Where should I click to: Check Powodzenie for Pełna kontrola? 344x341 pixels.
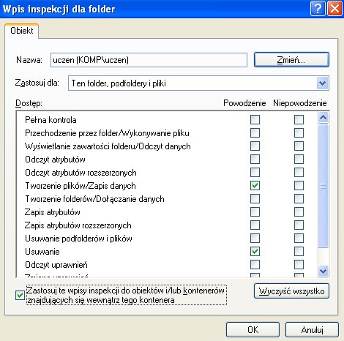coord(255,120)
